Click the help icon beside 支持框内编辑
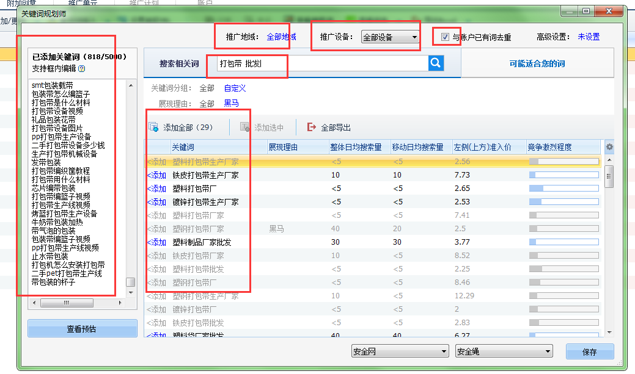 pos(81,69)
